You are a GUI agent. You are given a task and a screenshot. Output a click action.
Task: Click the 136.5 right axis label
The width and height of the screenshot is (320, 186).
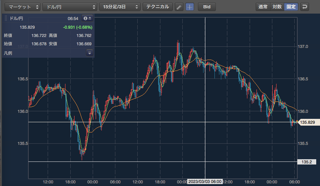(x=303, y=79)
